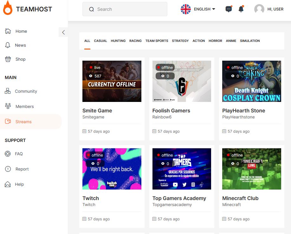This screenshot has height=234, width=291.
Task: Select the SIMULATION category tab
Action: point(250,41)
